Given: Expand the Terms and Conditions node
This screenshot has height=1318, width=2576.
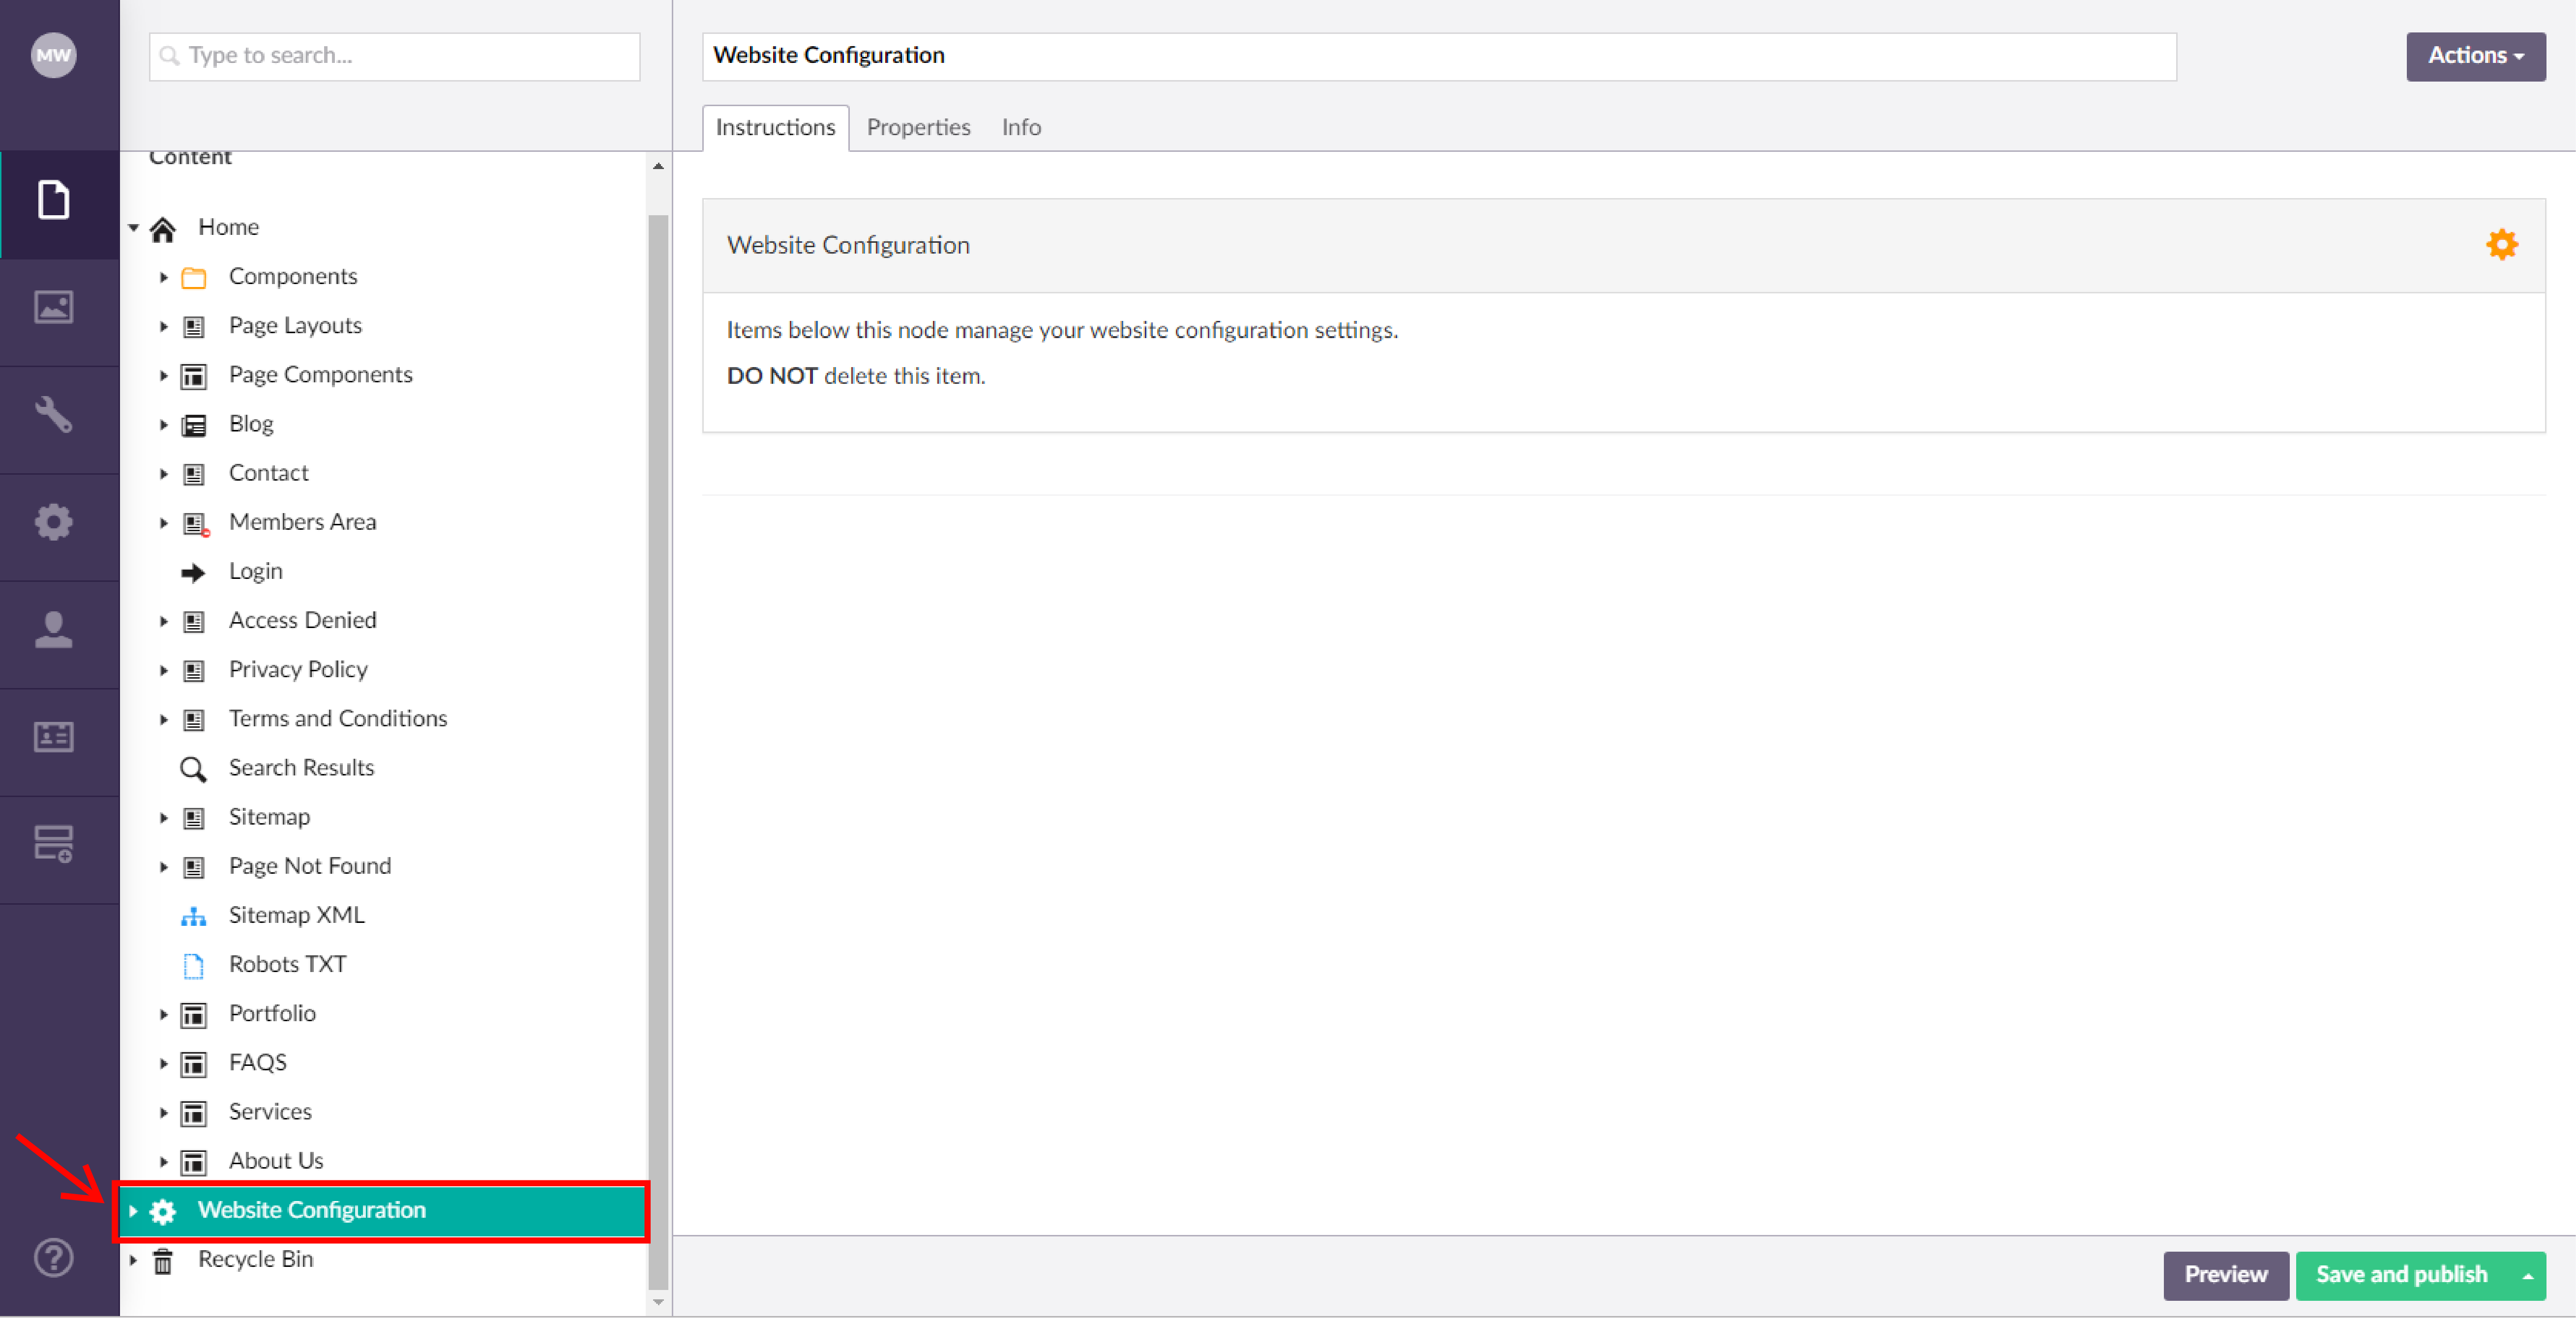Looking at the screenshot, I should pos(164,719).
